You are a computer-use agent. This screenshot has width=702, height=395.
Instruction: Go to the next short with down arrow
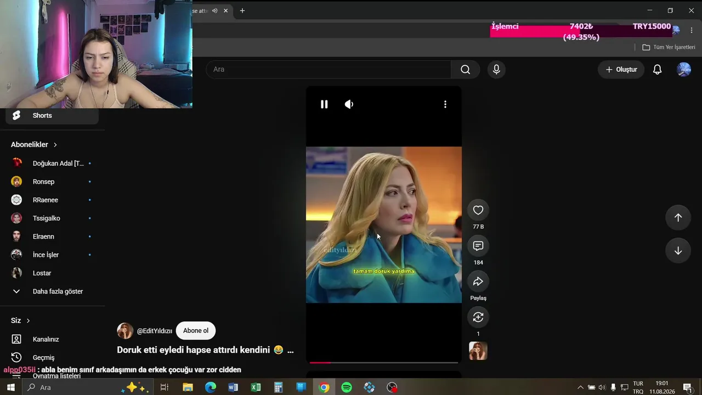click(678, 251)
